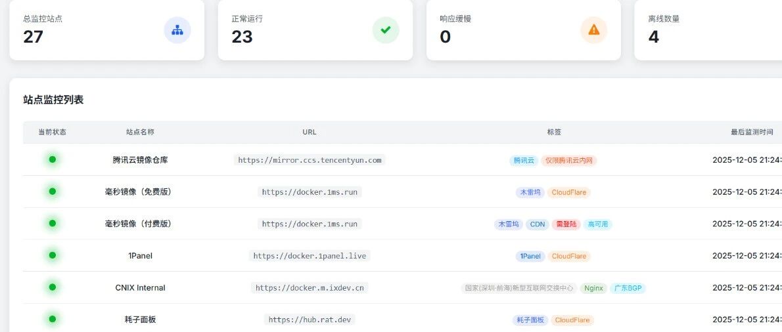782x332 pixels.
Task: Open https://hub.rat.dev URL
Action: tap(310, 319)
